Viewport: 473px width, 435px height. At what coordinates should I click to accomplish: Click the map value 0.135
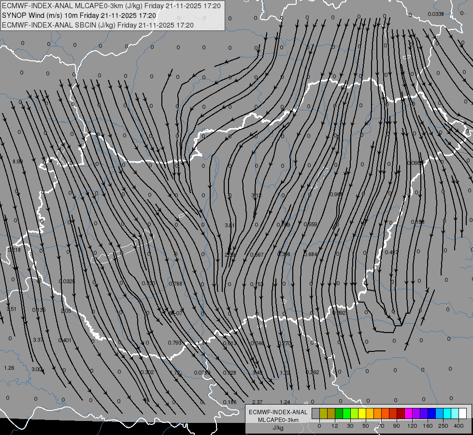[x=39, y=310]
